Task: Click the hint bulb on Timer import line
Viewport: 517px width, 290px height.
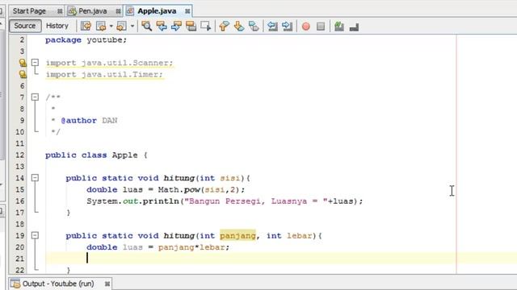Action: tap(23, 74)
